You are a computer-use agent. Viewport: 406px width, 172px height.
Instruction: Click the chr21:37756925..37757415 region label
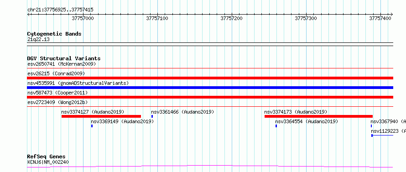pos(60,10)
